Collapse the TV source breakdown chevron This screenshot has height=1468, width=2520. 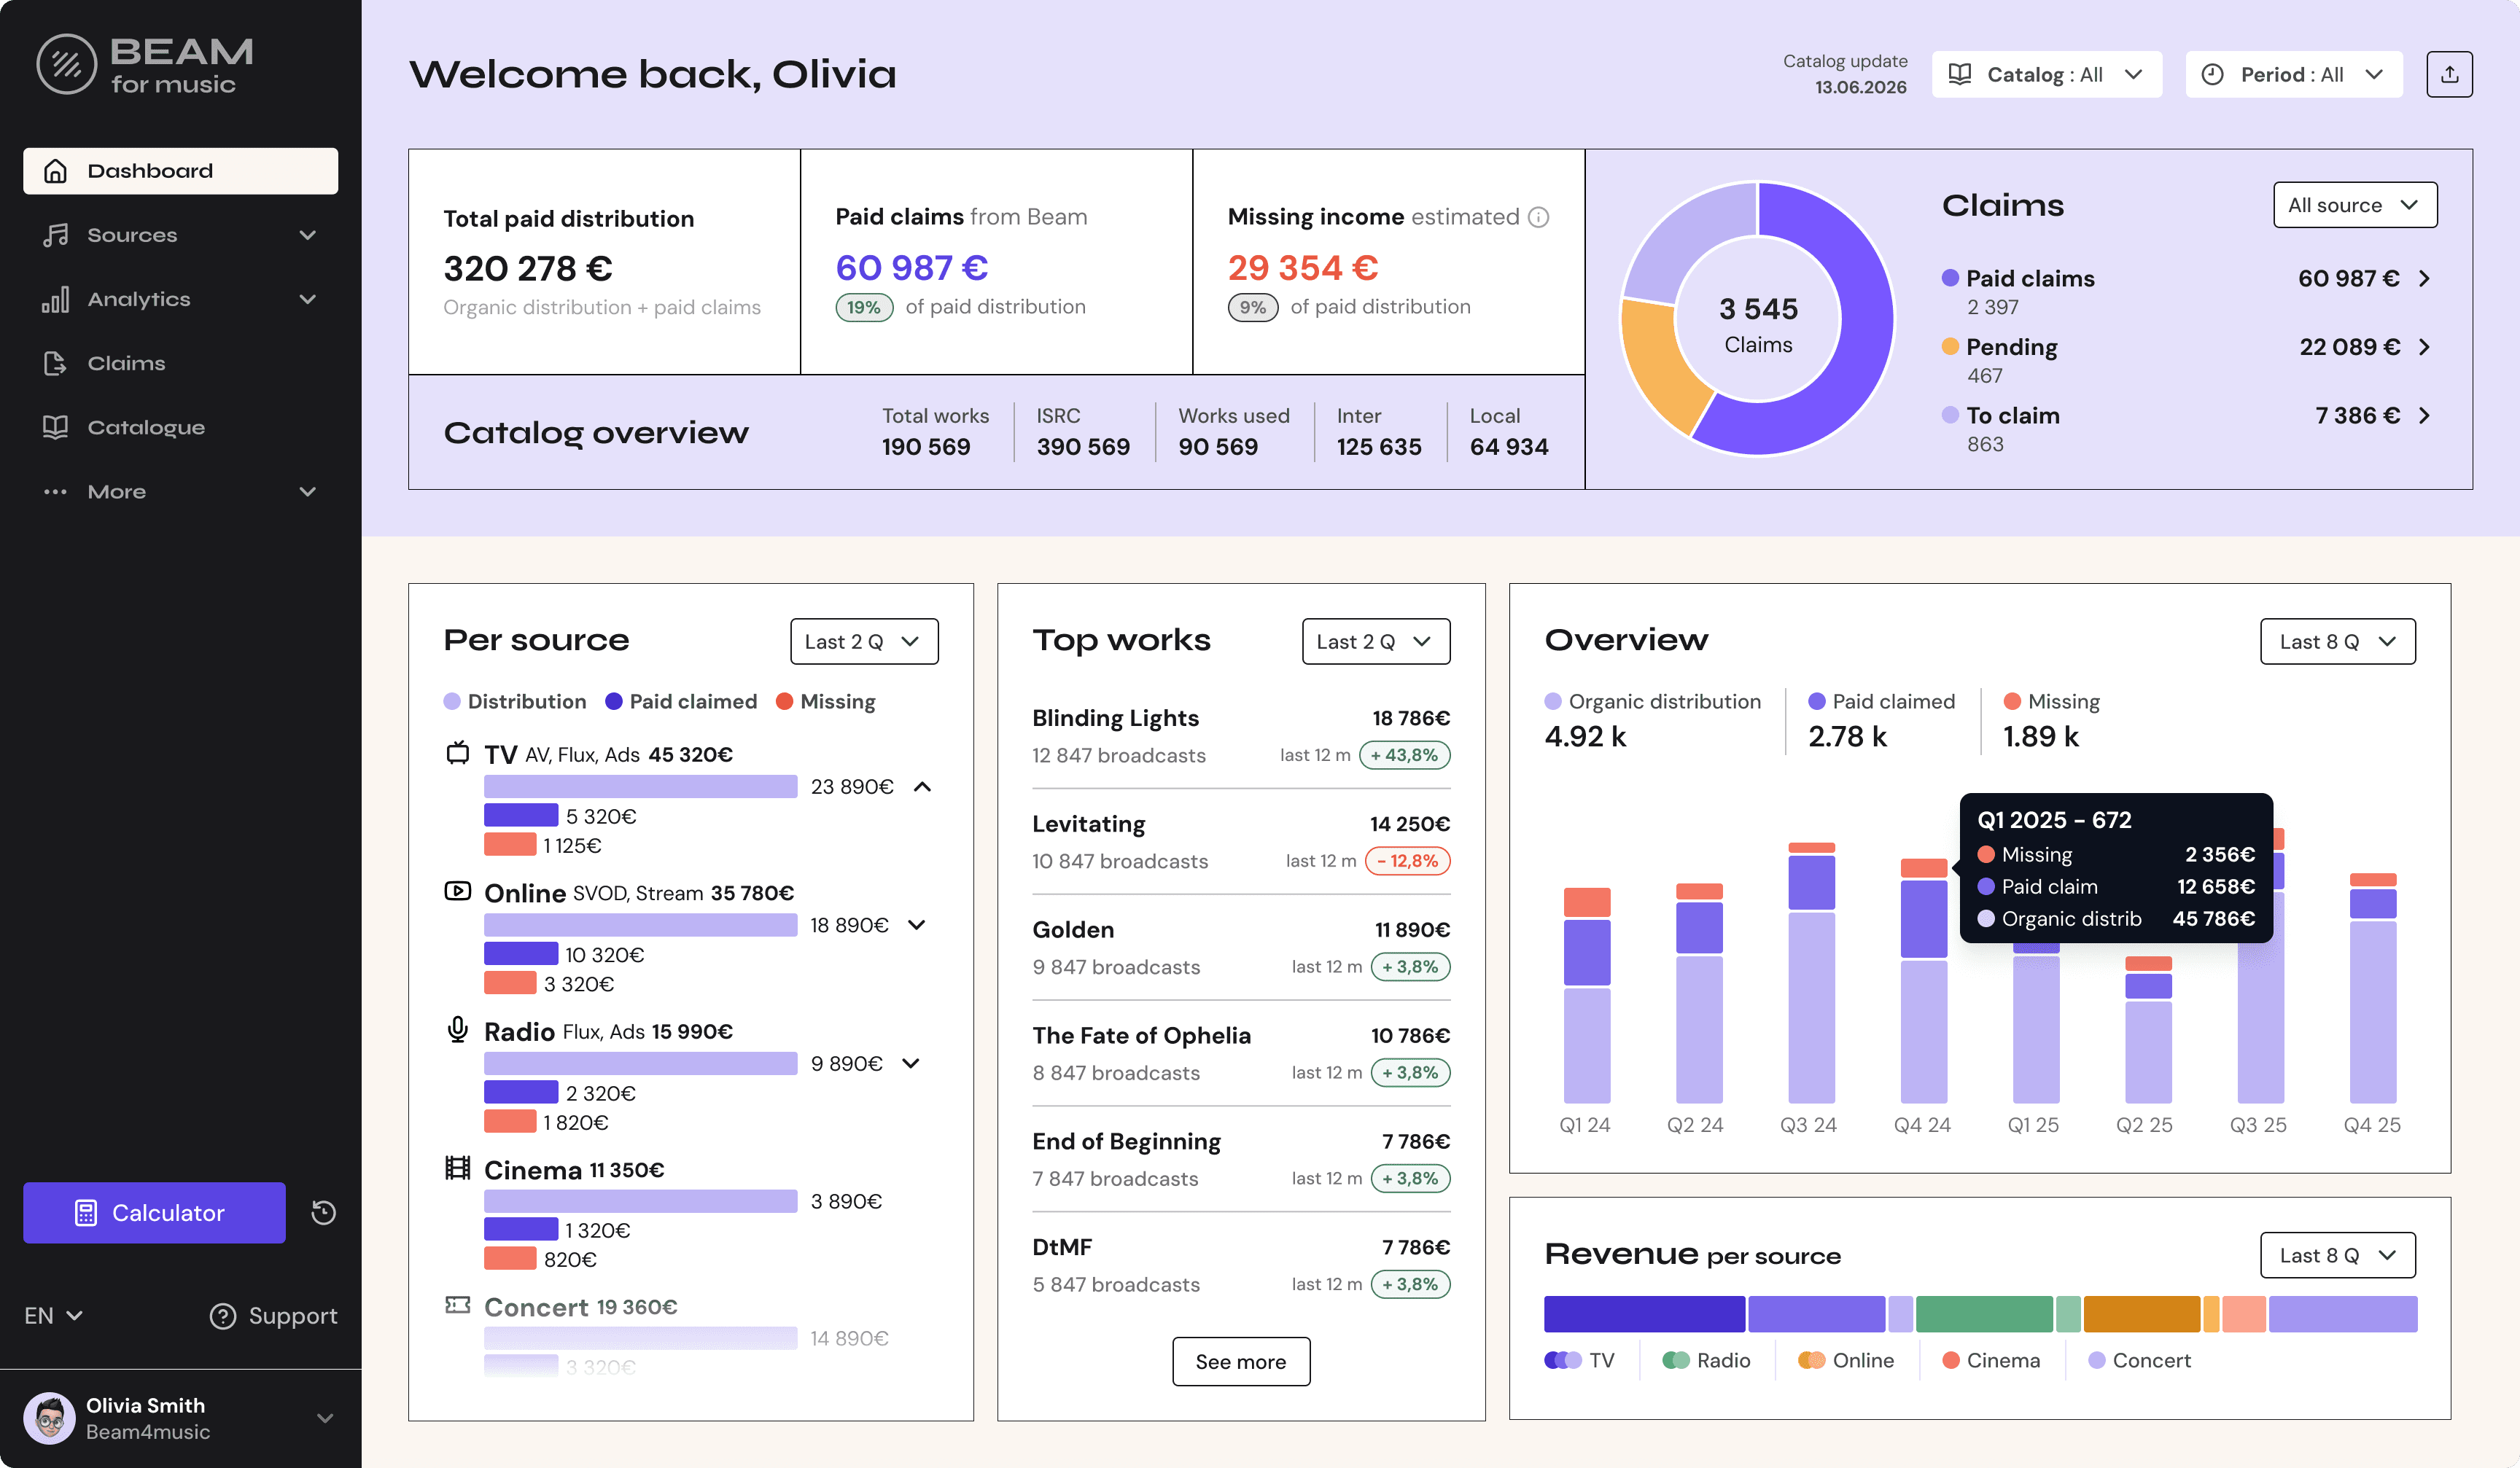pyautogui.click(x=922, y=786)
